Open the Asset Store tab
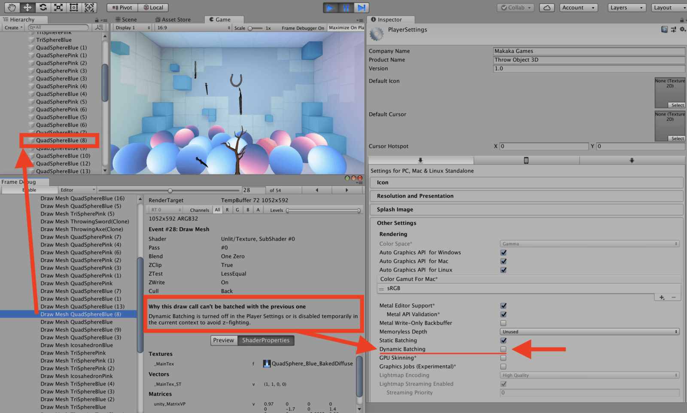 173,19
